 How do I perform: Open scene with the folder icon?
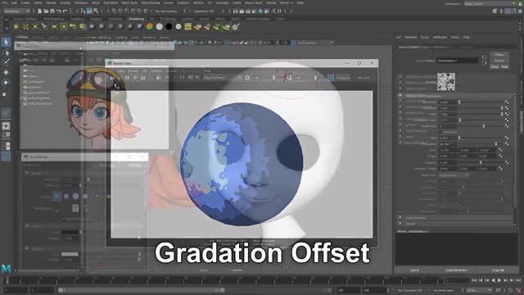tap(46, 11)
